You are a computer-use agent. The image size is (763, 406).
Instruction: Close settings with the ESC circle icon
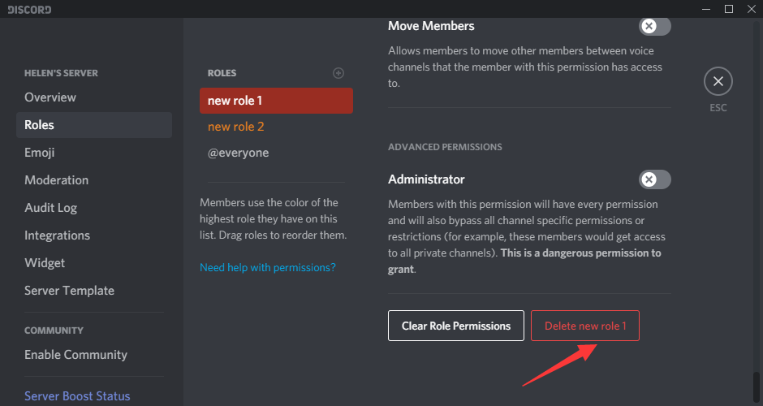click(x=718, y=82)
